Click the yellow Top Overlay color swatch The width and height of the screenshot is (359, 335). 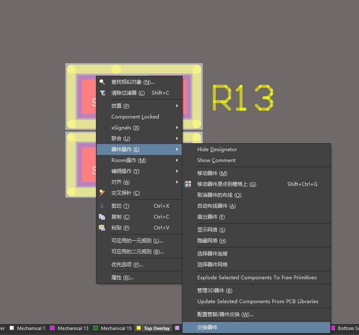click(139, 328)
